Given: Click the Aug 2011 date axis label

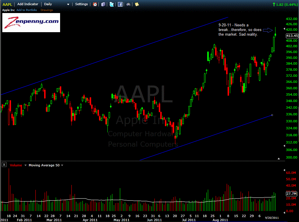Looking at the screenshot, I should (220, 220).
